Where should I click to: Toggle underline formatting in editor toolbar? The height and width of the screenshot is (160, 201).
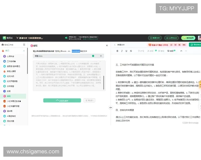[126, 51]
